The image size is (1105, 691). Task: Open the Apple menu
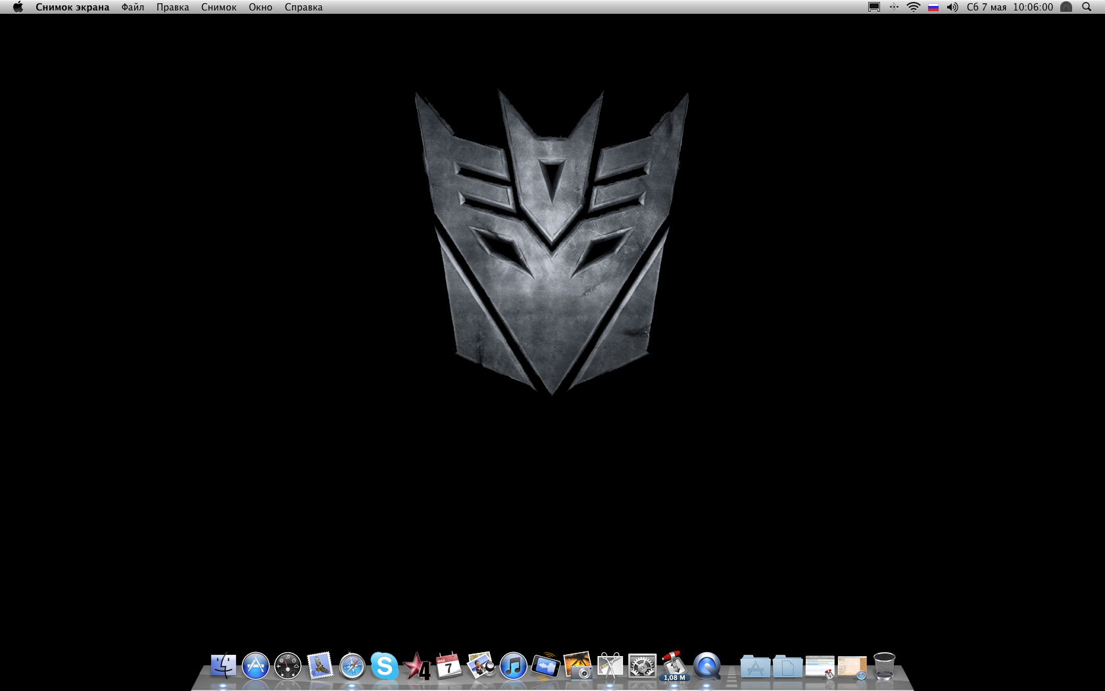click(x=18, y=7)
